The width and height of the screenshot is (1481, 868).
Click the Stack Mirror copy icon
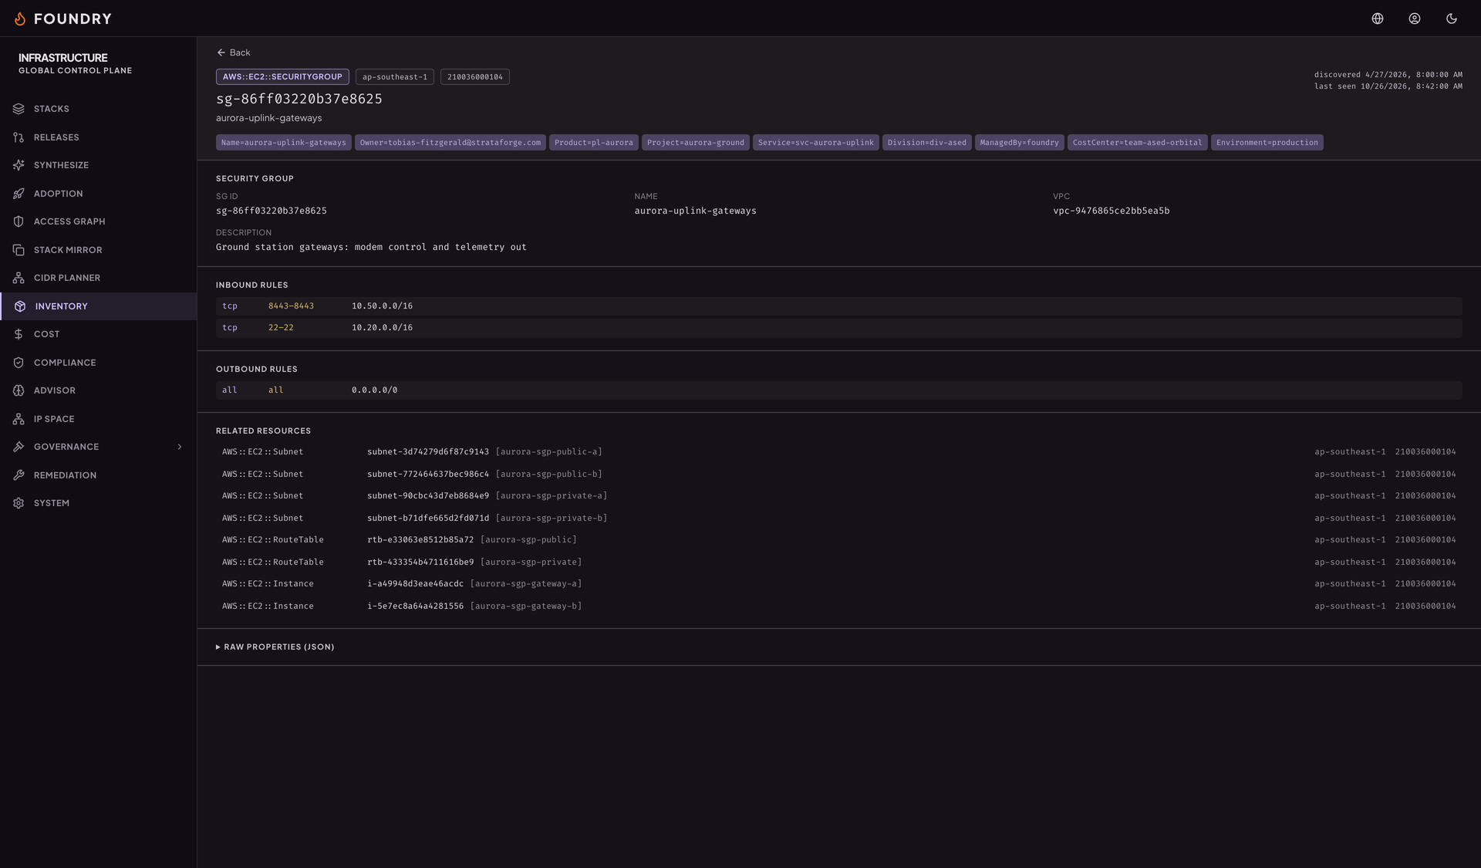(x=19, y=250)
